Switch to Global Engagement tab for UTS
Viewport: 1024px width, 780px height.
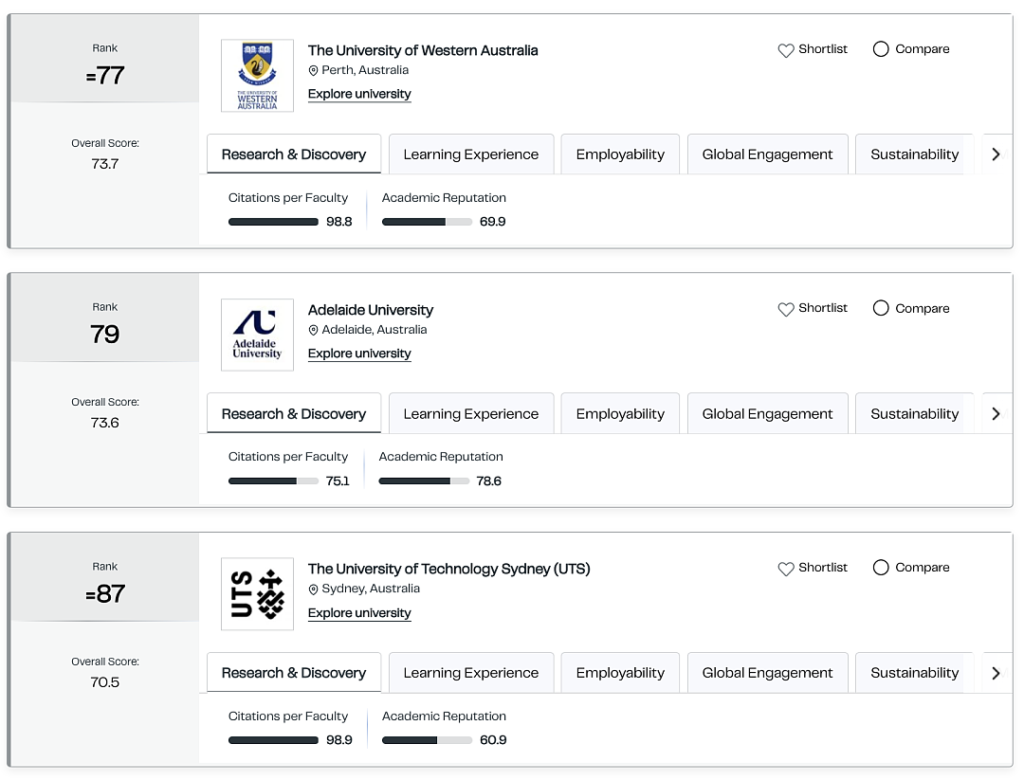pyautogui.click(x=767, y=672)
